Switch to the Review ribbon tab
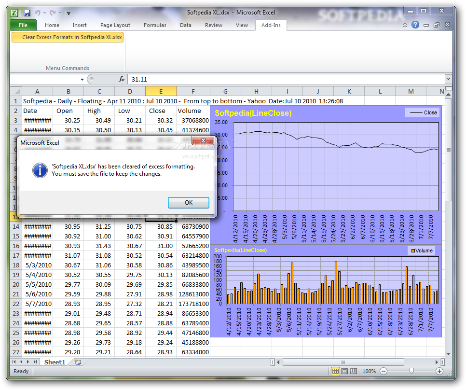 coord(213,25)
